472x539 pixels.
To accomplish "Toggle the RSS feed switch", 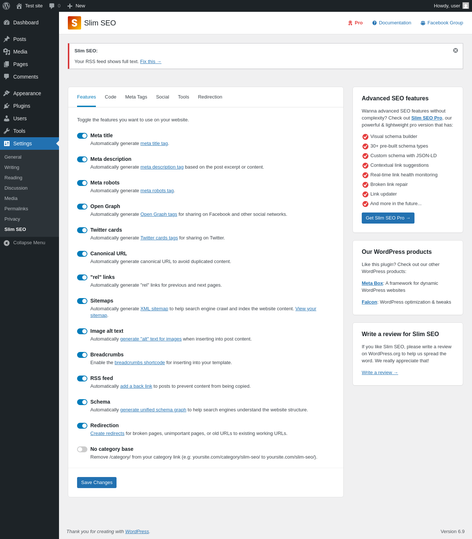I will 82,379.
